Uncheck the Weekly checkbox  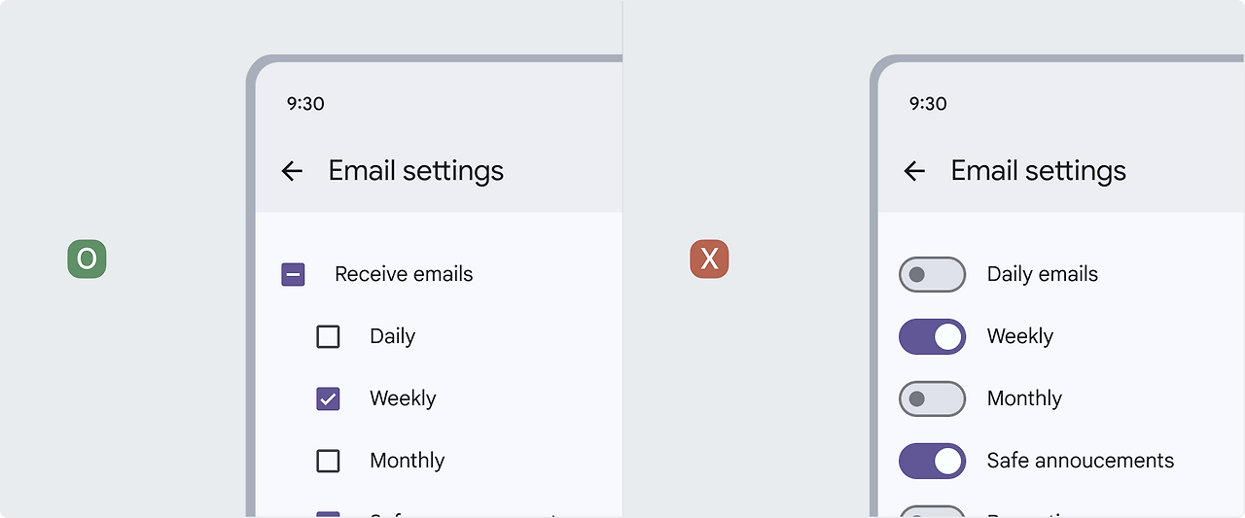tap(328, 398)
